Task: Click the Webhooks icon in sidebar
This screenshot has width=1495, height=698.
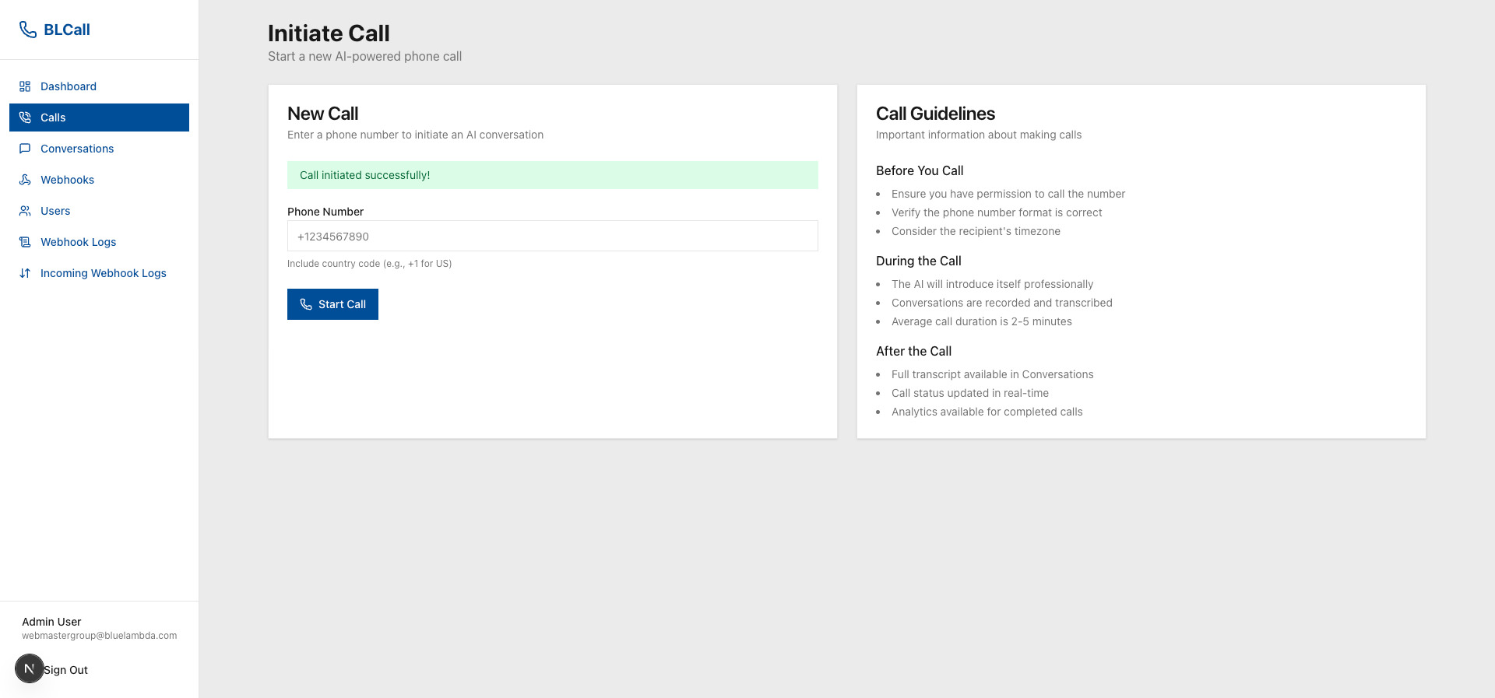Action: coord(25,180)
